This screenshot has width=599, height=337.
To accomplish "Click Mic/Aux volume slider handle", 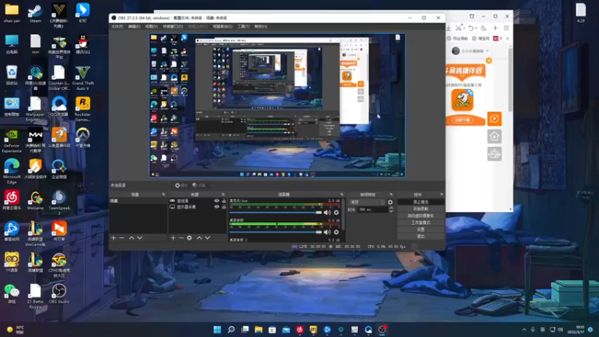I will 319,213.
